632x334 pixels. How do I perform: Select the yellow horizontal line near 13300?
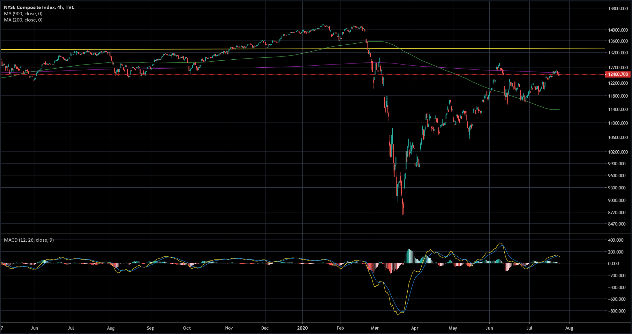coord(302,49)
